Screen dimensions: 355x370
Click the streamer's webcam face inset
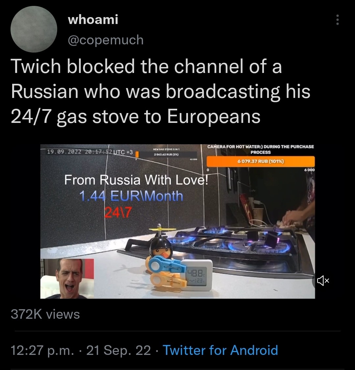(67, 278)
